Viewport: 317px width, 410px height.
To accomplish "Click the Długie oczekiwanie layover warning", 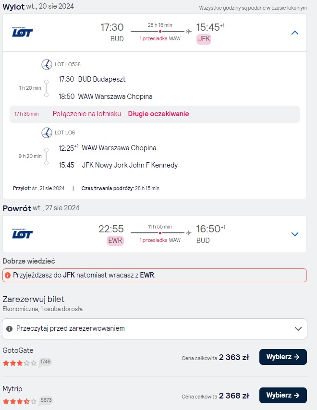I will coord(158,114).
